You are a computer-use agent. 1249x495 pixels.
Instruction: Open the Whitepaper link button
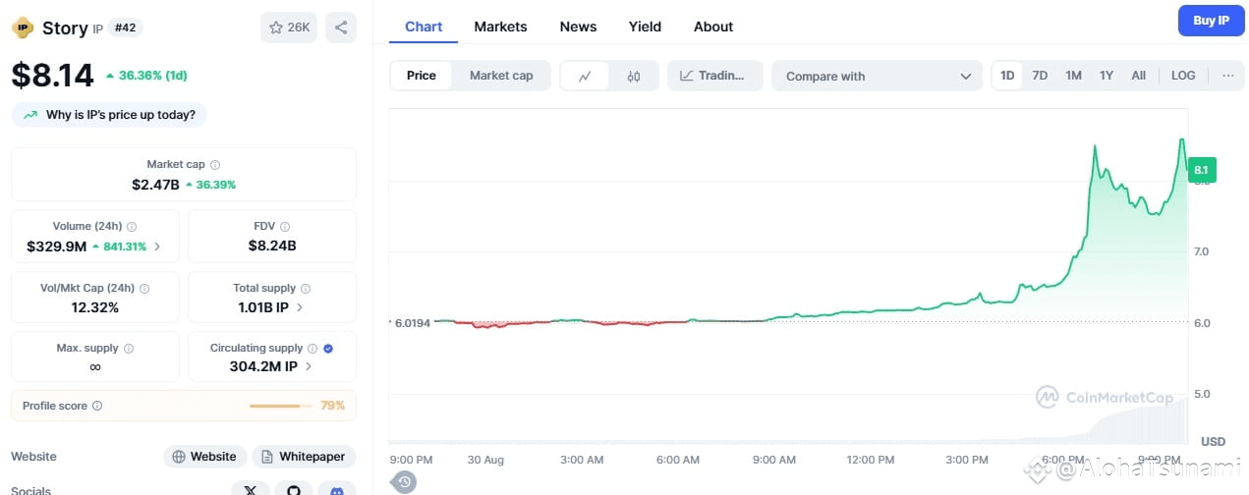[304, 457]
